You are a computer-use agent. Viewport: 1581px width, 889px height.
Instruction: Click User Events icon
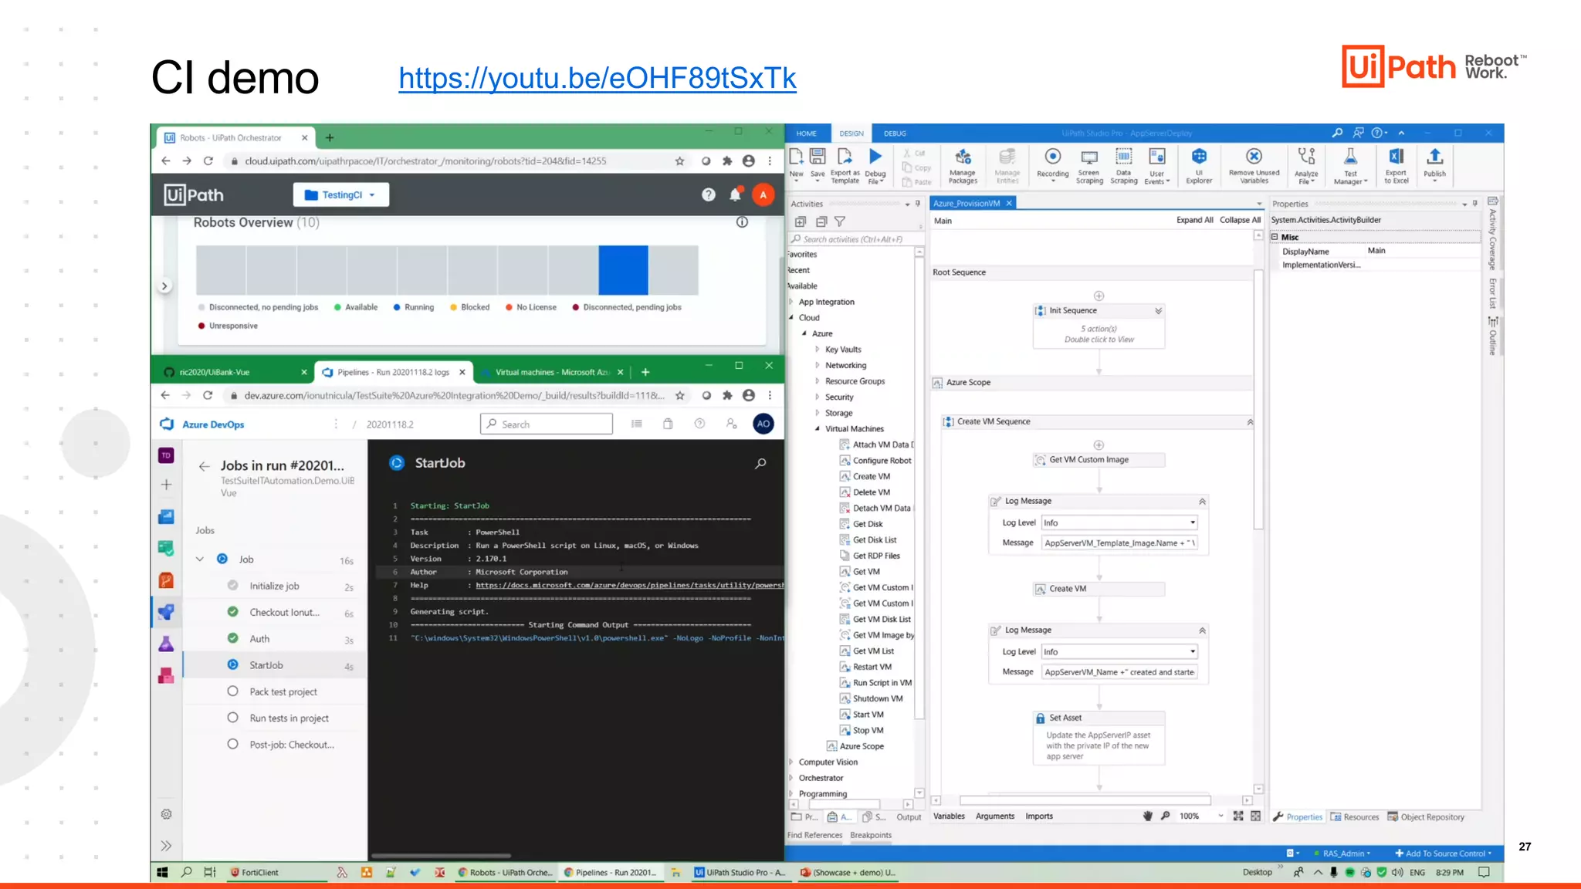coord(1156,166)
